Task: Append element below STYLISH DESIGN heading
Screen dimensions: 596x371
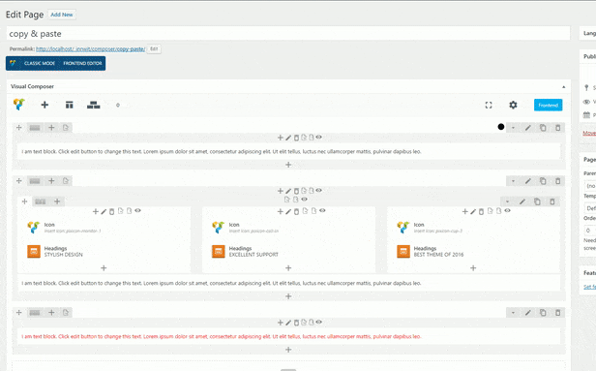Action: point(104,268)
